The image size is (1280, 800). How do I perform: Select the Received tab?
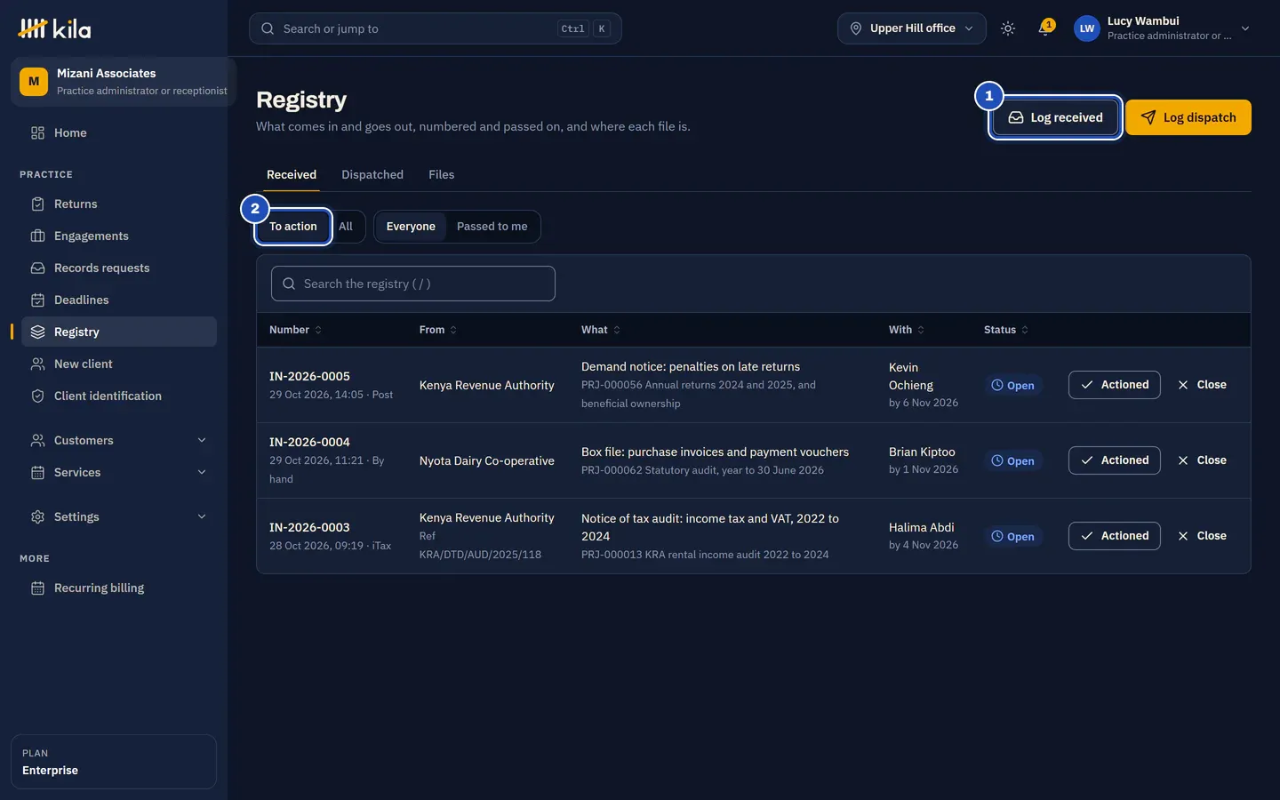[292, 175]
